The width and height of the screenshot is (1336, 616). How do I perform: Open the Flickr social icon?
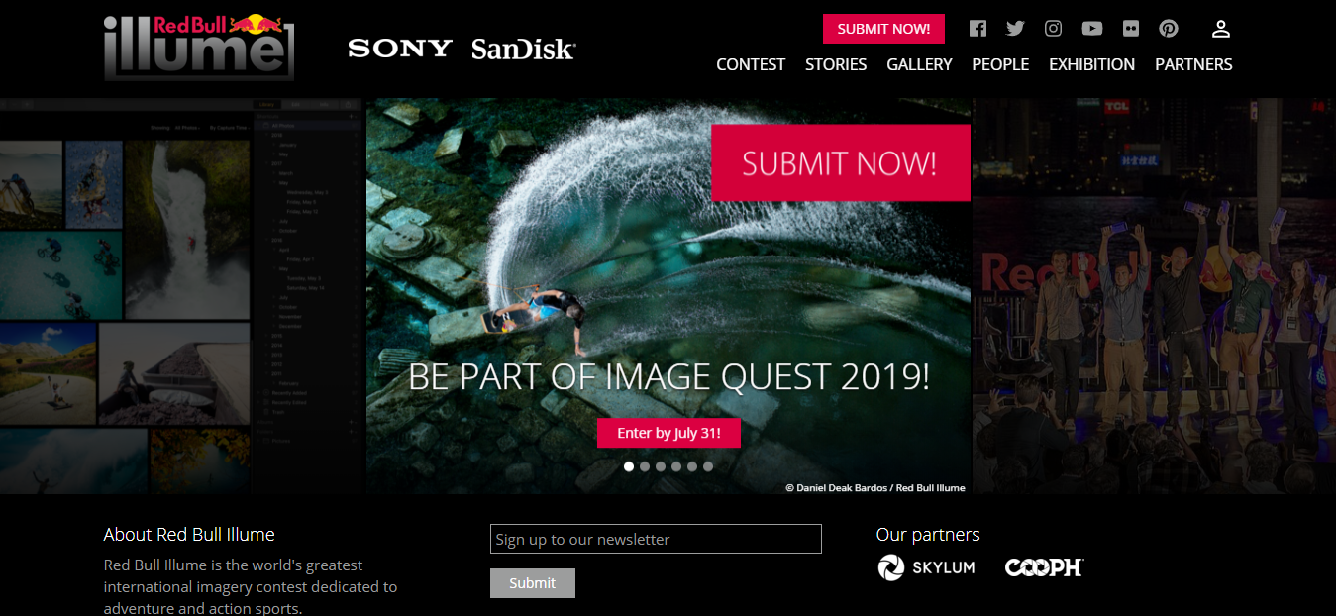[1131, 29]
